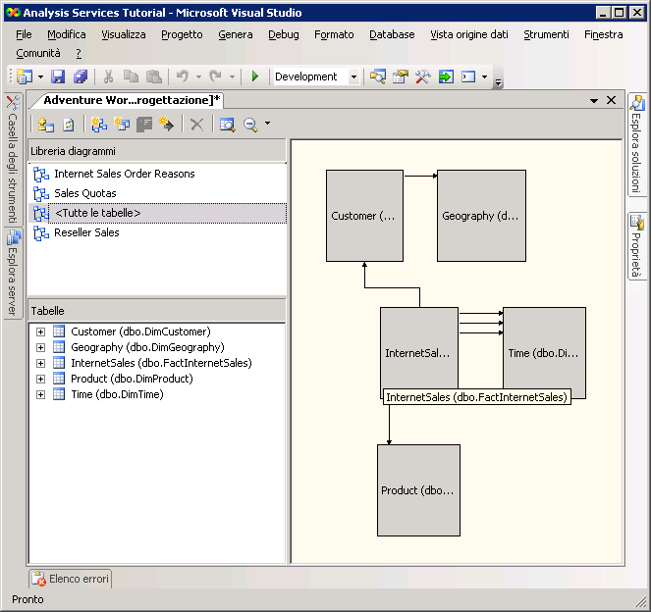This screenshot has width=651, height=612.
Task: Open the Strumenti menu
Action: pos(546,34)
